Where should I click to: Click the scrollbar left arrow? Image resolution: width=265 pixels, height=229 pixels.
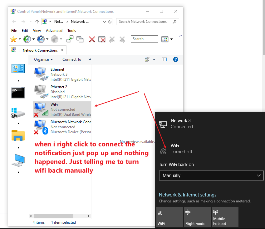point(31,216)
